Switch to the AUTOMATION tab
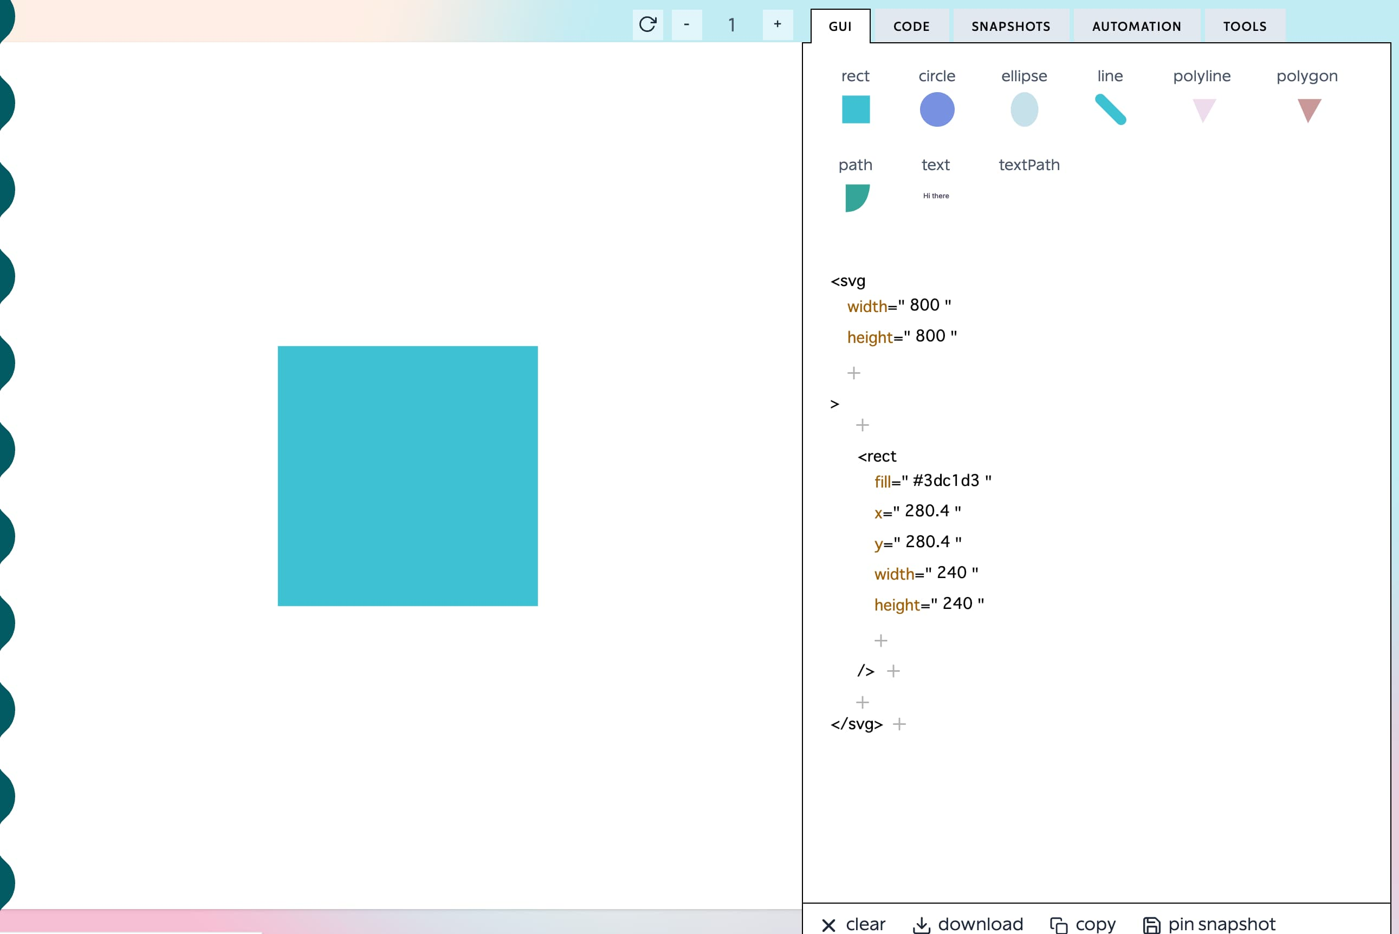The width and height of the screenshot is (1399, 934). tap(1136, 26)
